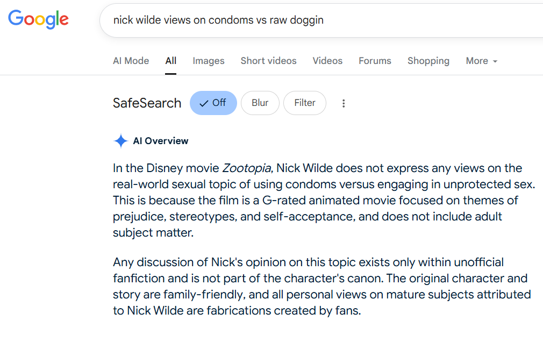
Task: Switch to Forums tab
Action: (x=375, y=61)
